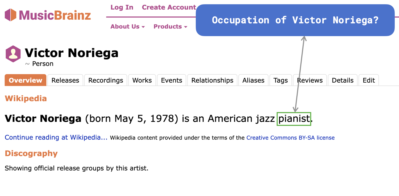The width and height of the screenshot is (399, 196).
Task: Click the MusicBrainz hexagon logo icon
Action: pos(11,15)
